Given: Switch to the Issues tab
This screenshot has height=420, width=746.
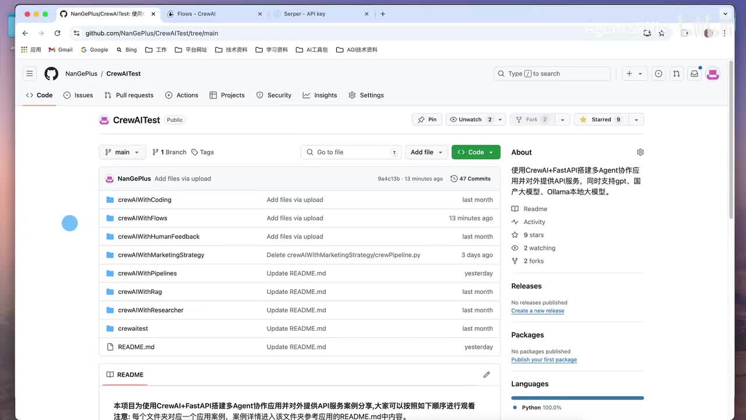Looking at the screenshot, I should 78,95.
